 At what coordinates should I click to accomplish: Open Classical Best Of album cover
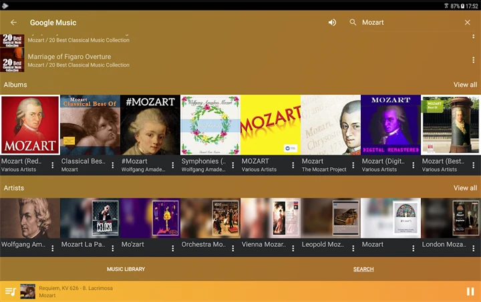coord(90,125)
